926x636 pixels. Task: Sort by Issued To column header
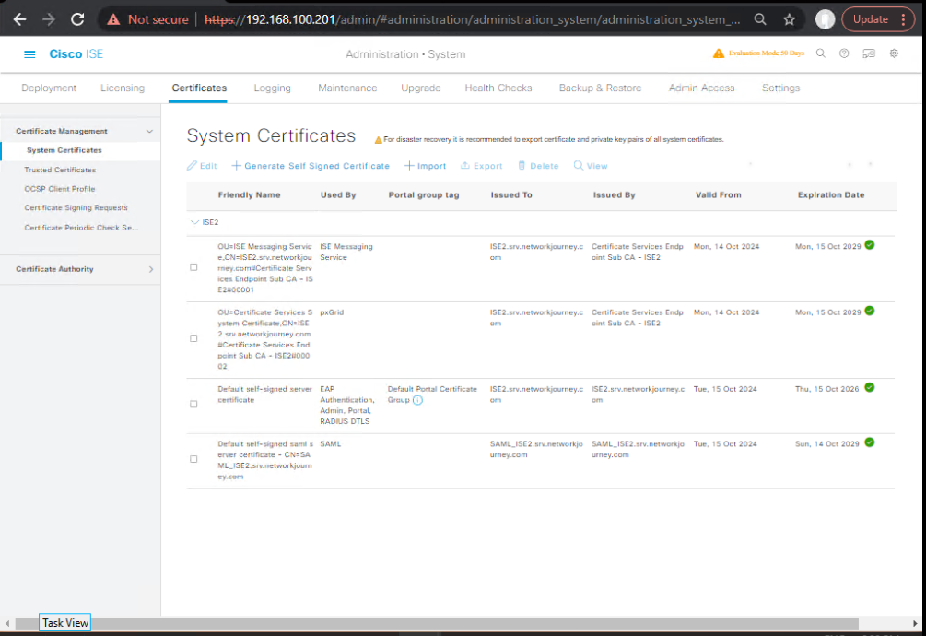pos(511,195)
